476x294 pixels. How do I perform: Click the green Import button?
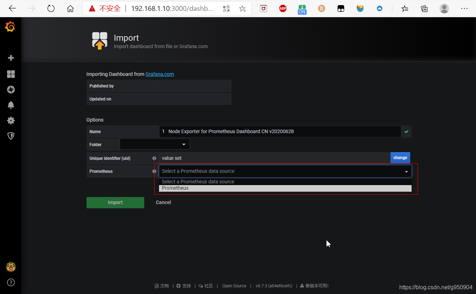pos(115,203)
